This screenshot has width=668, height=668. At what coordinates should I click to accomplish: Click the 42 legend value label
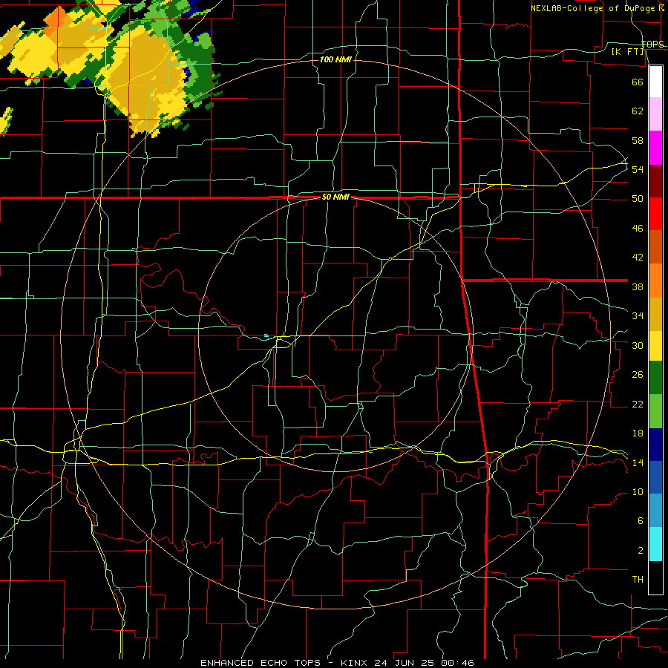tap(638, 257)
